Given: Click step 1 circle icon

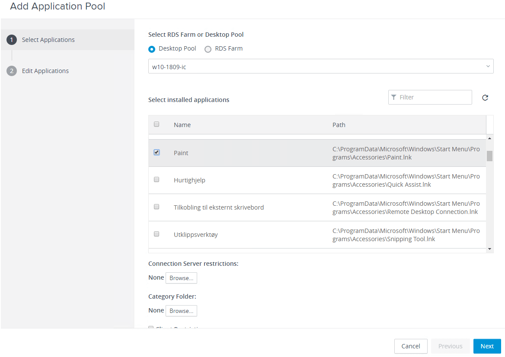Looking at the screenshot, I should click(12, 40).
